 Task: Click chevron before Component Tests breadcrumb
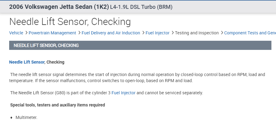[222, 33]
